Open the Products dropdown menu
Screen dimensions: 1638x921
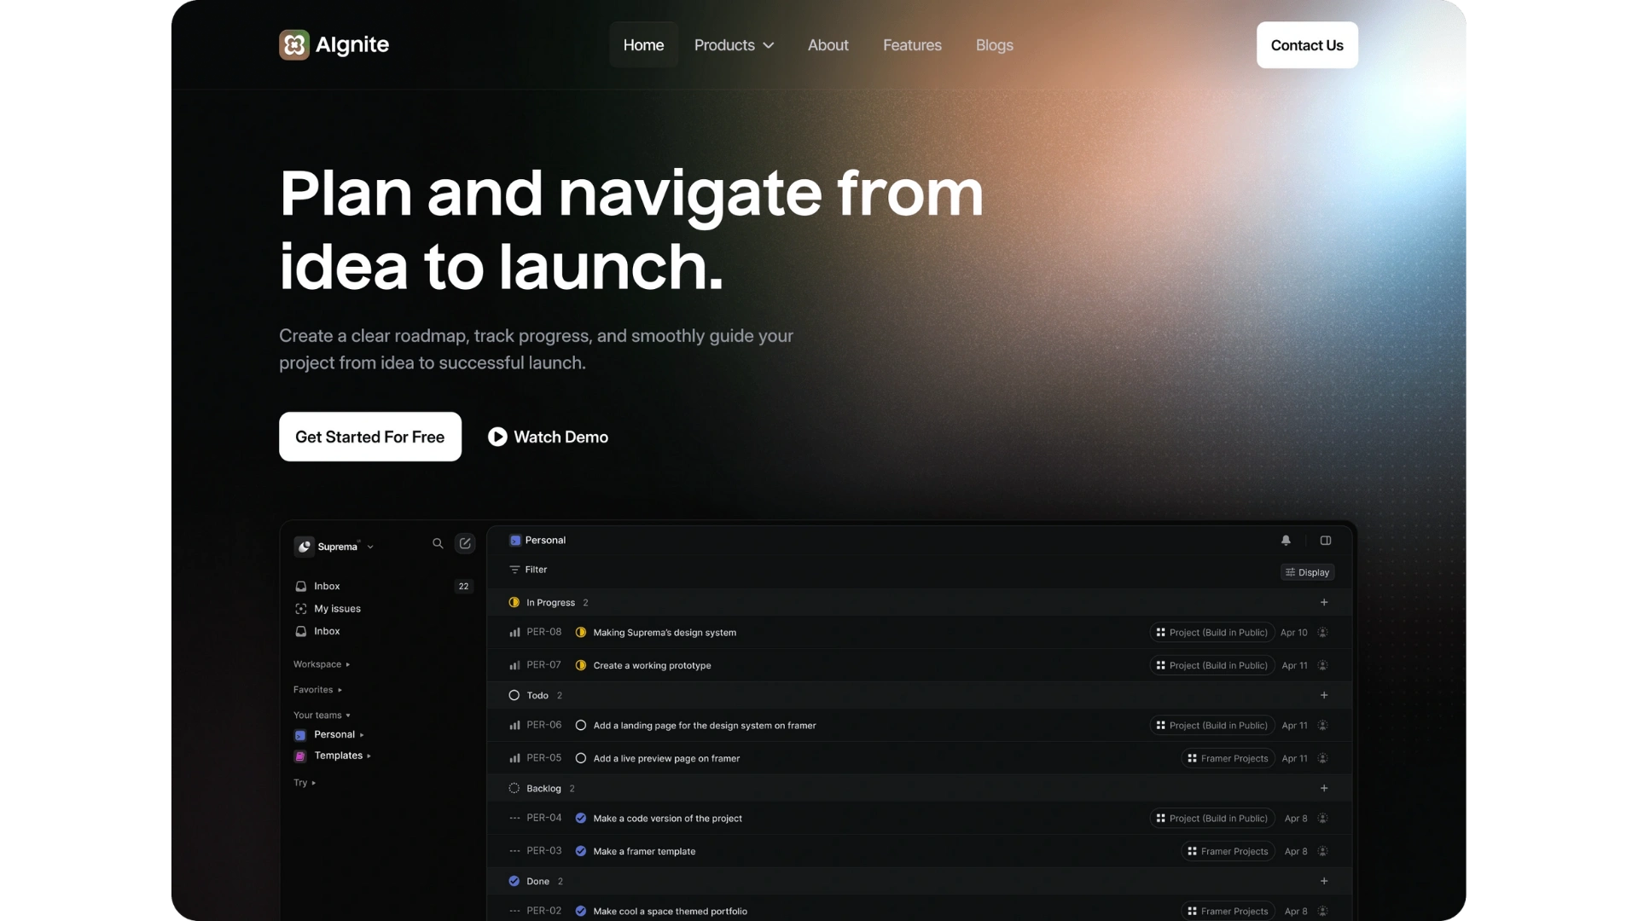click(734, 45)
